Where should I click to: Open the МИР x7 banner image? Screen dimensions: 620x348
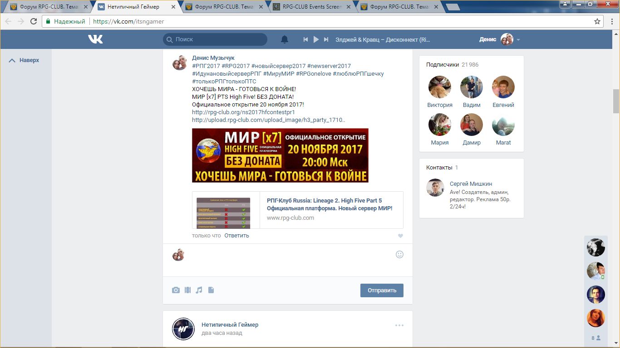point(280,155)
